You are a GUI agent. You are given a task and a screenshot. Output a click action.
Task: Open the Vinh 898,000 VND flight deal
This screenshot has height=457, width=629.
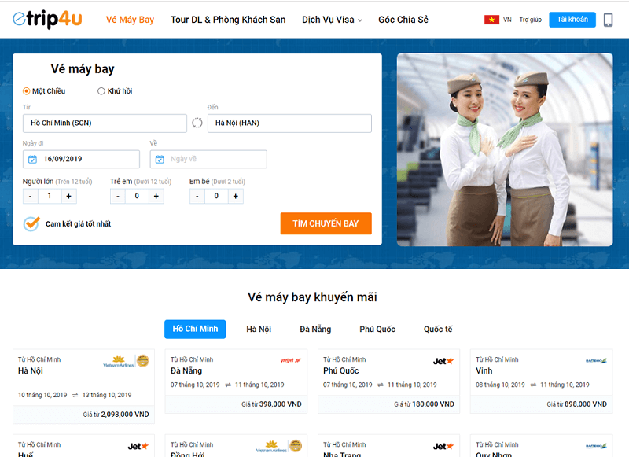point(541,381)
